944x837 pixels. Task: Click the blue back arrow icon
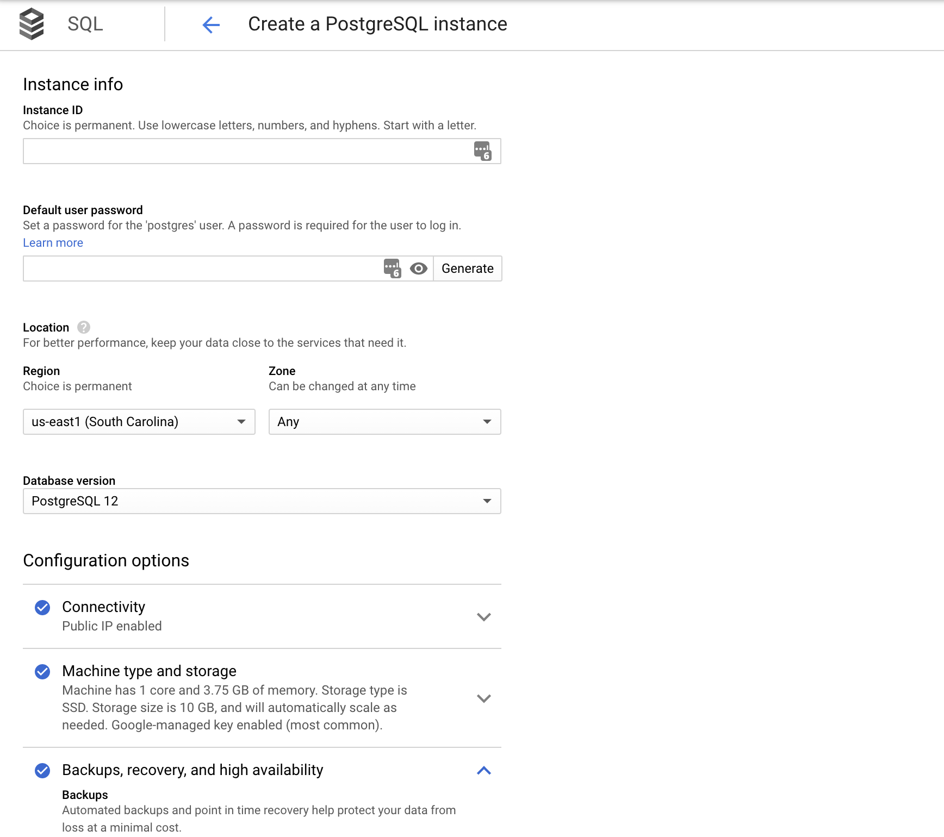tap(211, 24)
